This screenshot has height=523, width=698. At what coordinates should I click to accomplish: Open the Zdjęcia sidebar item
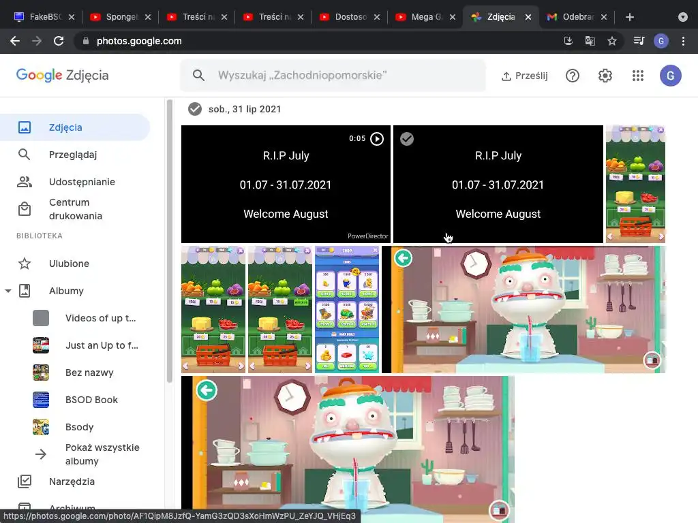pos(75,127)
